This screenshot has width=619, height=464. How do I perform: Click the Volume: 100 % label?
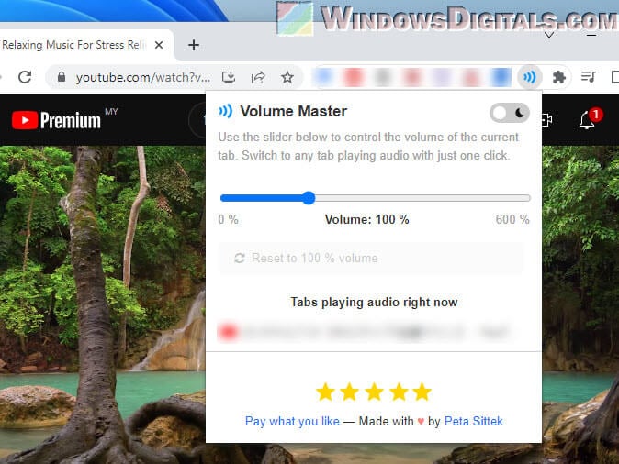[x=366, y=219]
